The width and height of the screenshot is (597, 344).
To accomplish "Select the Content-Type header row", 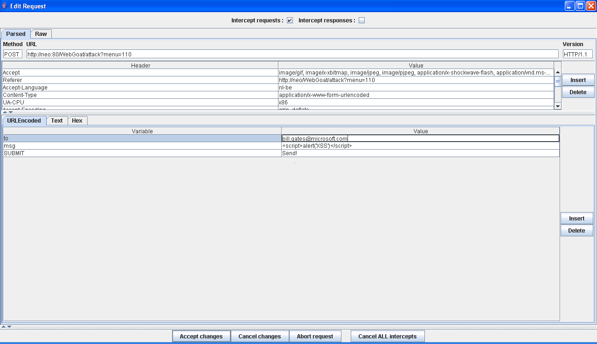I will (x=140, y=95).
